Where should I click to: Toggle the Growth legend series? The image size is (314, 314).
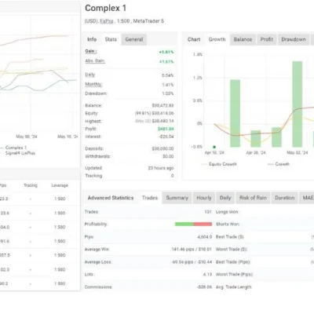pos(279,164)
